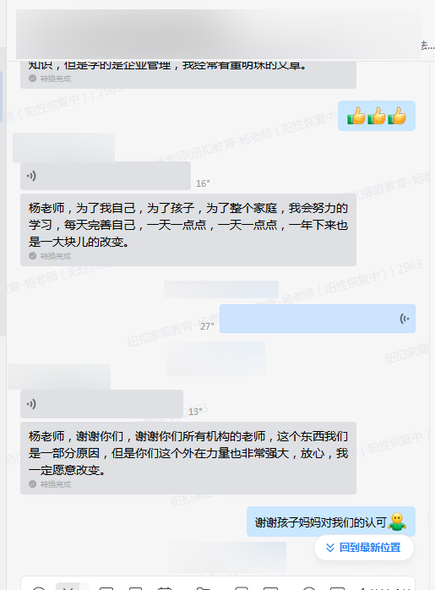Click the 转换完成 checkmark under 一定愿意改变 message
The height and width of the screenshot is (590, 435).
pyautogui.click(x=32, y=483)
